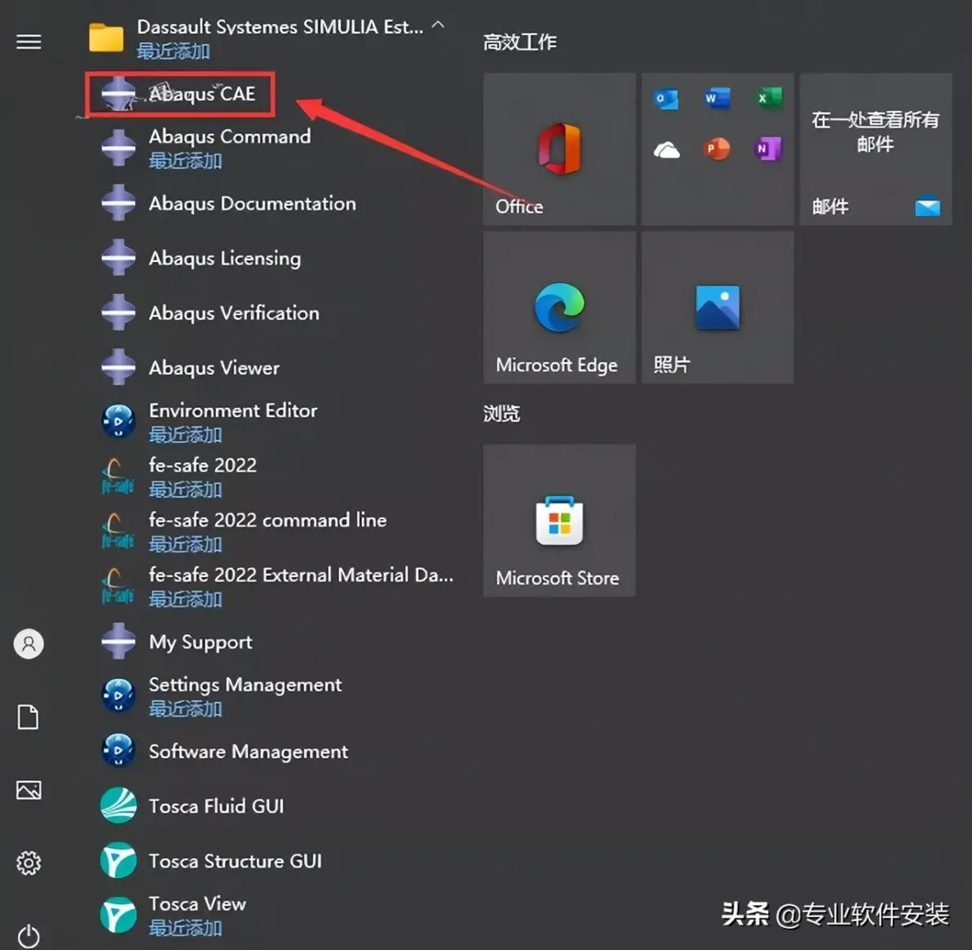Image resolution: width=972 pixels, height=950 pixels.
Task: Click the Dassault Systemes SIMULIA folder icon
Action: click(106, 38)
